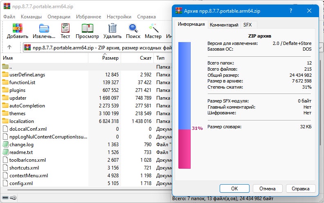Select the shortcuts.xml file
Screen dimensions: 324x203
(24, 168)
